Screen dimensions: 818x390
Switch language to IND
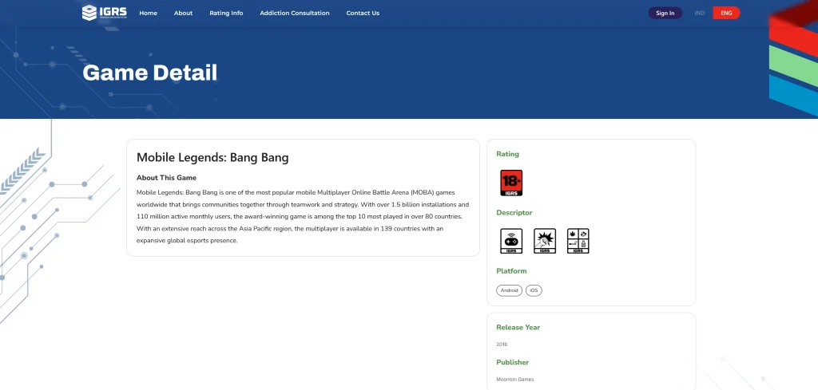coord(700,13)
